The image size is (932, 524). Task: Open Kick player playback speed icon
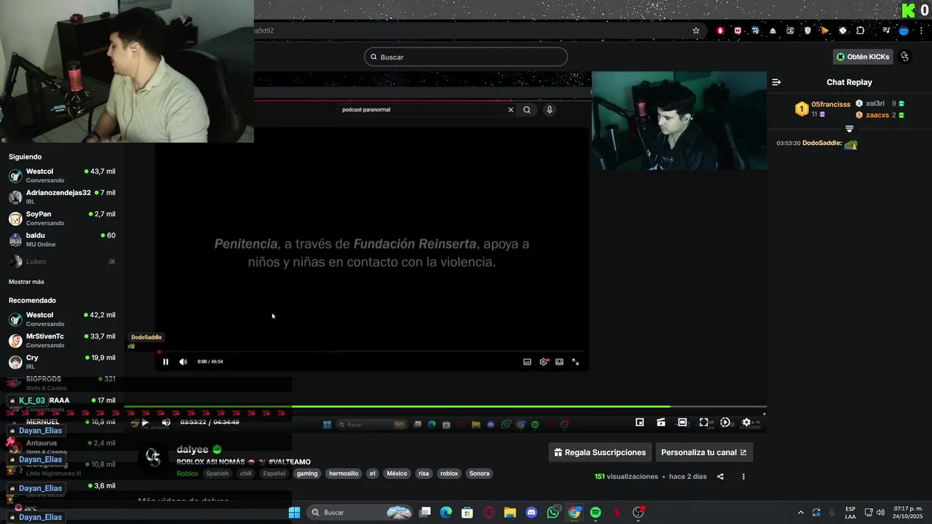point(724,422)
